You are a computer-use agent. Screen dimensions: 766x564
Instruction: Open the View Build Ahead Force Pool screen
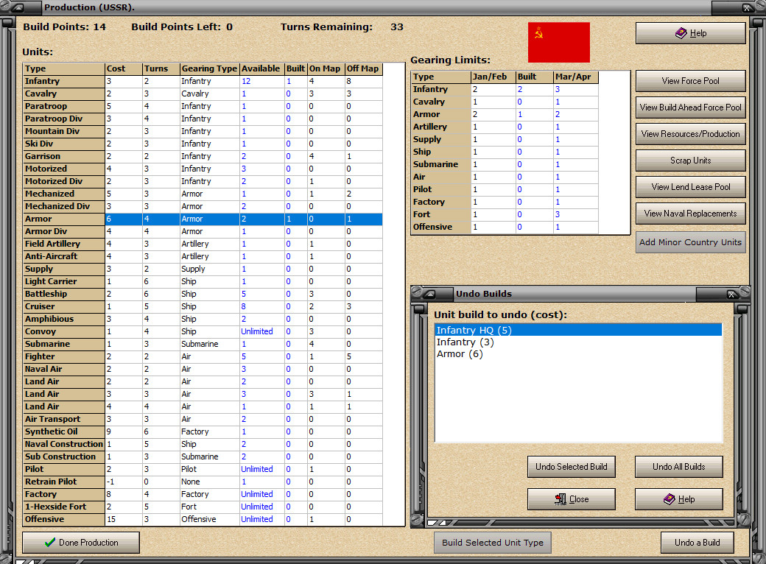pos(690,107)
